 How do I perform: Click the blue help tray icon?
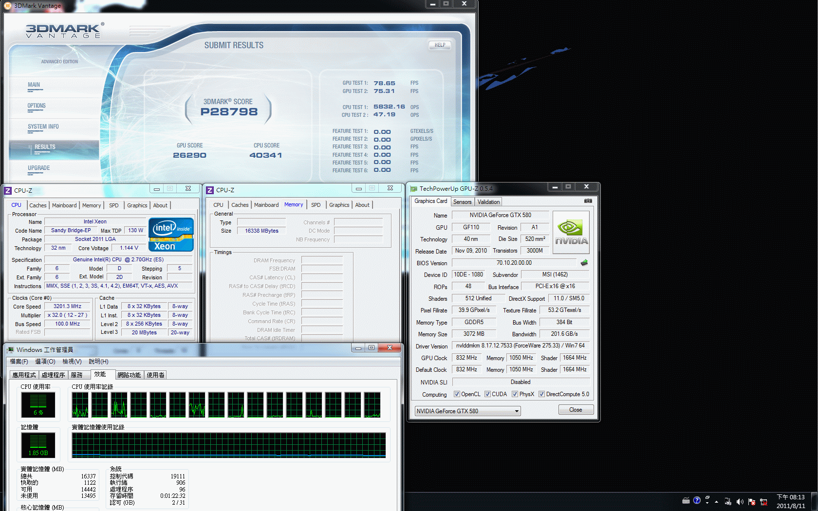[697, 500]
